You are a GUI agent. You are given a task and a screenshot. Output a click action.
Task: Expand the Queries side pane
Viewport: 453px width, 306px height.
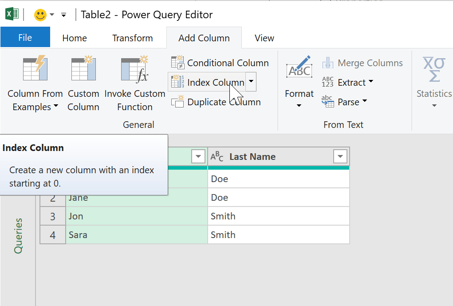pyautogui.click(x=18, y=235)
